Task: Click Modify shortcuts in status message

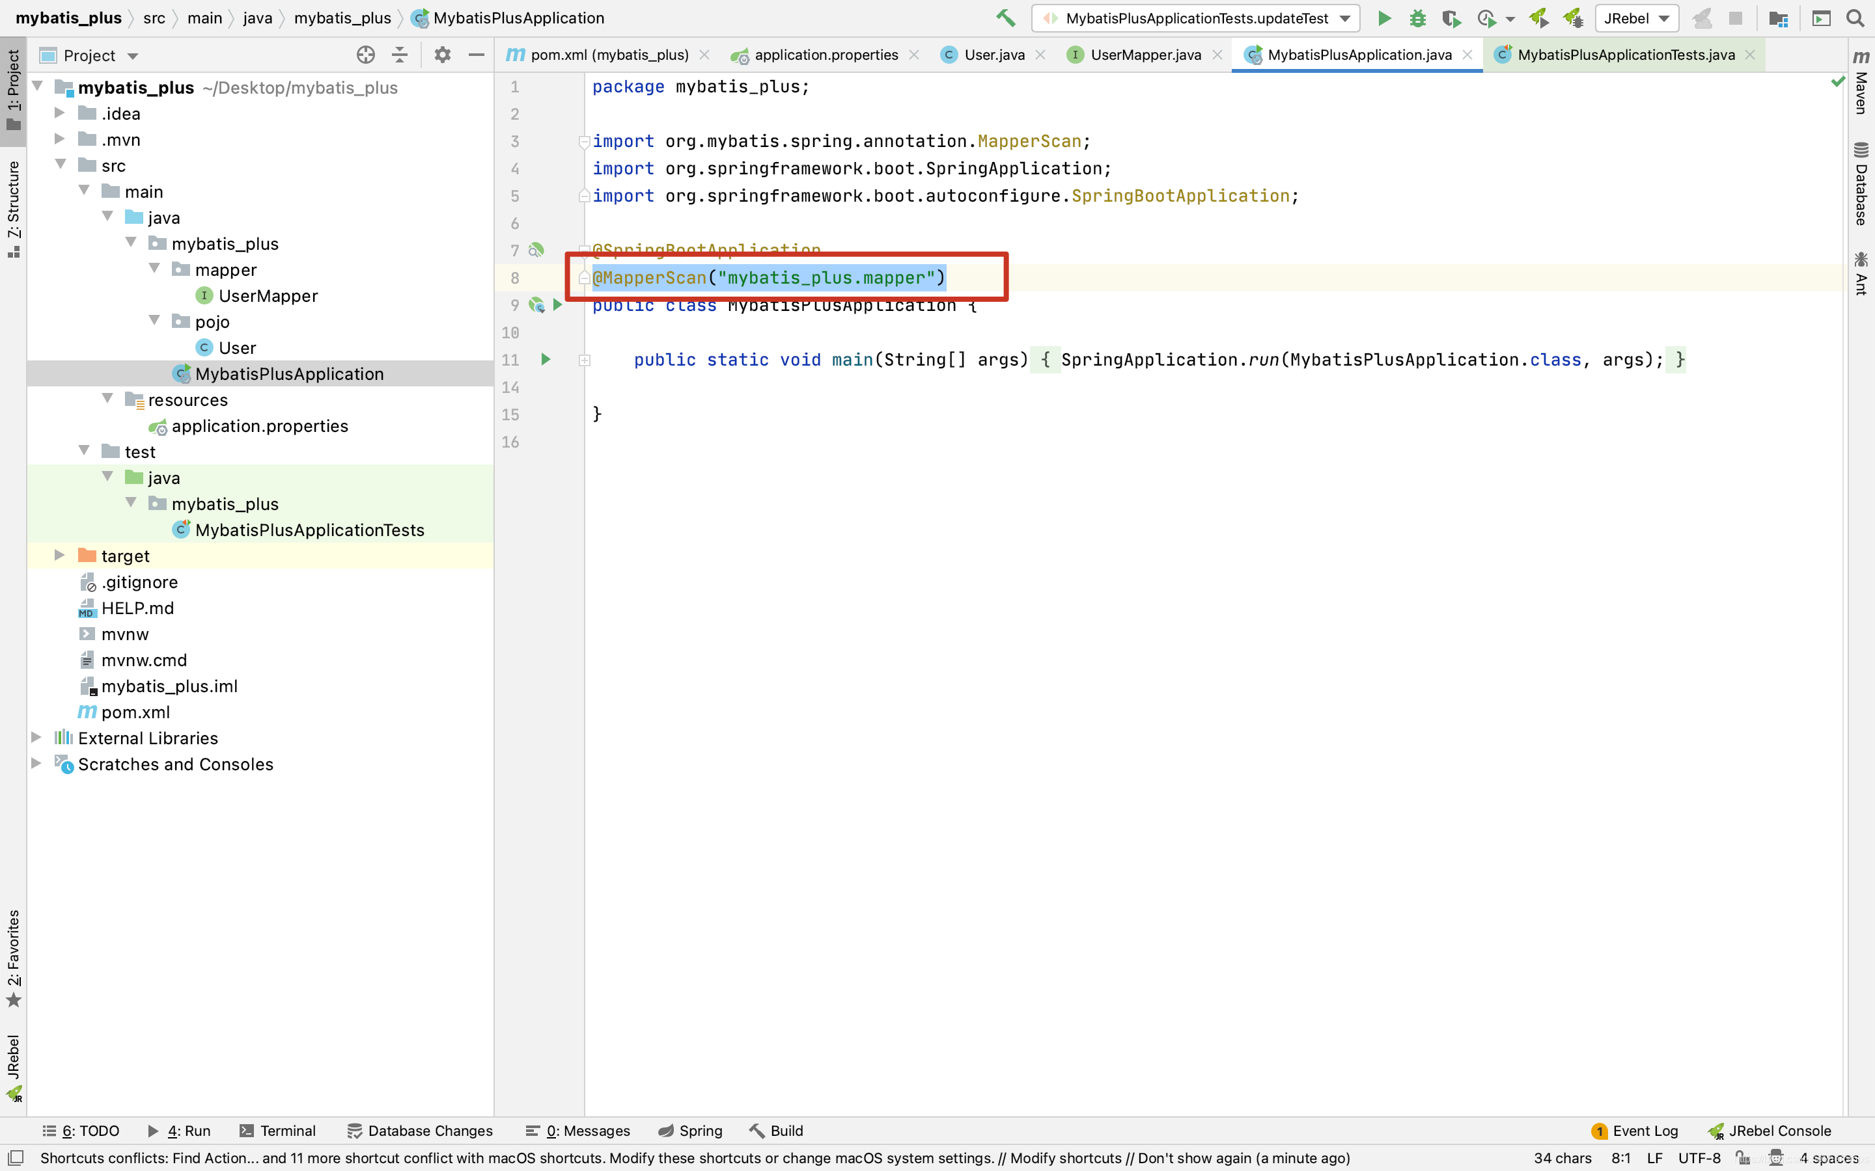Action: click(1065, 1158)
